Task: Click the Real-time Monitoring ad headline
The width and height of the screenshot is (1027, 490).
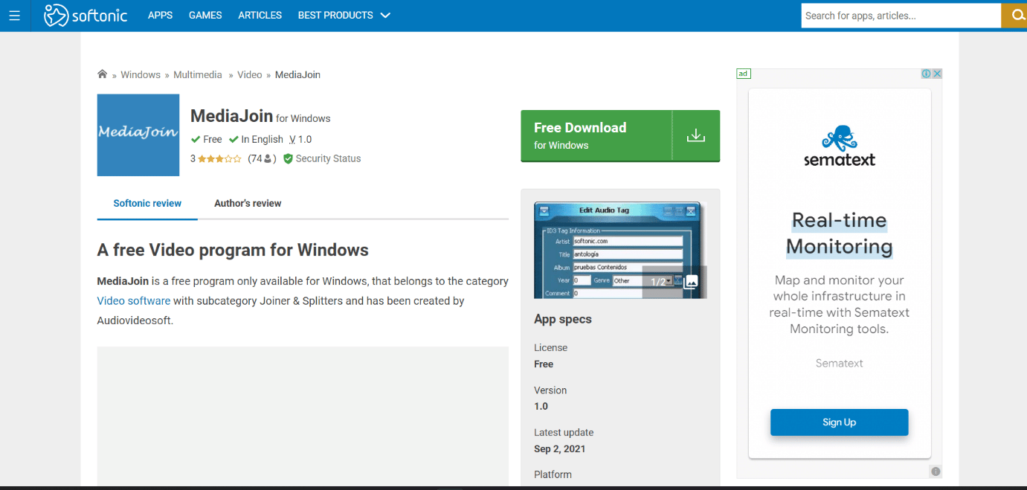Action: (x=840, y=233)
